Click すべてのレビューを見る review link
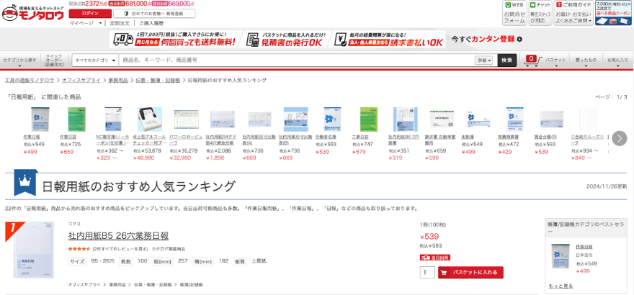The height and width of the screenshot is (295, 634). pyautogui.click(x=120, y=249)
